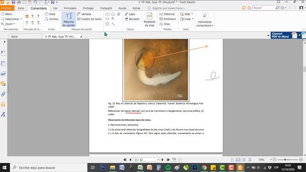The height and width of the screenshot is (172, 306).
Task: Save the document from quick access toolbar
Action: pyautogui.click(x=13, y=2)
